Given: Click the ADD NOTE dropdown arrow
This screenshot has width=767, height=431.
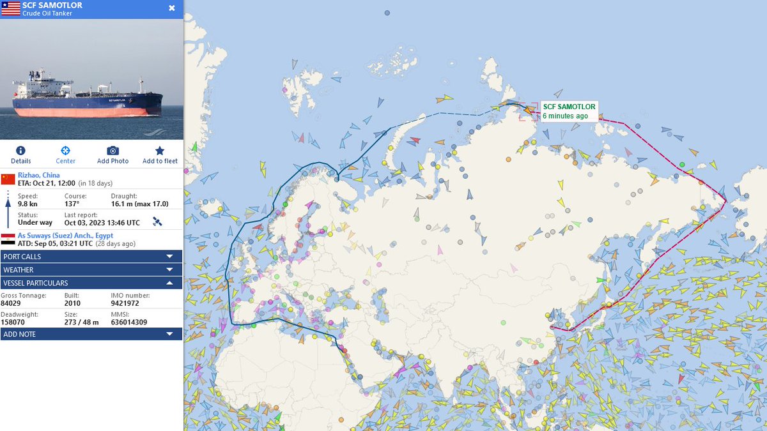Looking at the screenshot, I should coord(169,334).
